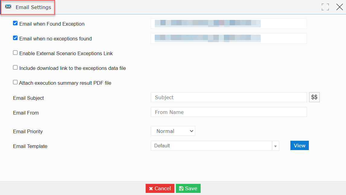Click the recipients field for no exceptions
346x195 pixels.
click(x=229, y=38)
